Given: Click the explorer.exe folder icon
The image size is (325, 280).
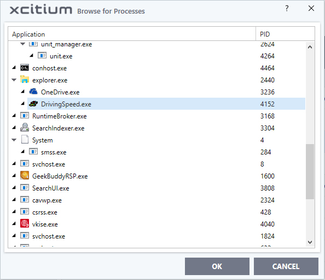Looking at the screenshot, I should pos(25,80).
